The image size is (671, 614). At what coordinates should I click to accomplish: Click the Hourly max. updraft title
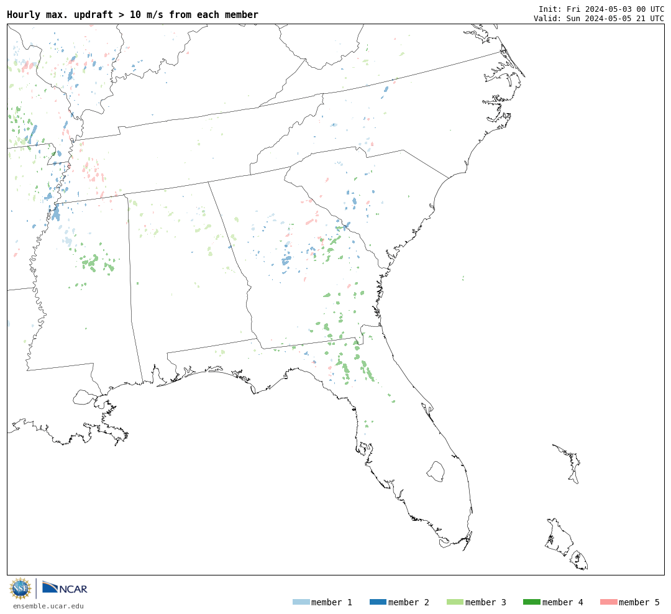pyautogui.click(x=133, y=14)
